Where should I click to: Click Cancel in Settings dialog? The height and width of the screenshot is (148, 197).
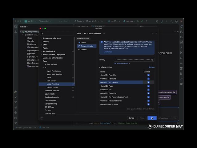click(131, 118)
